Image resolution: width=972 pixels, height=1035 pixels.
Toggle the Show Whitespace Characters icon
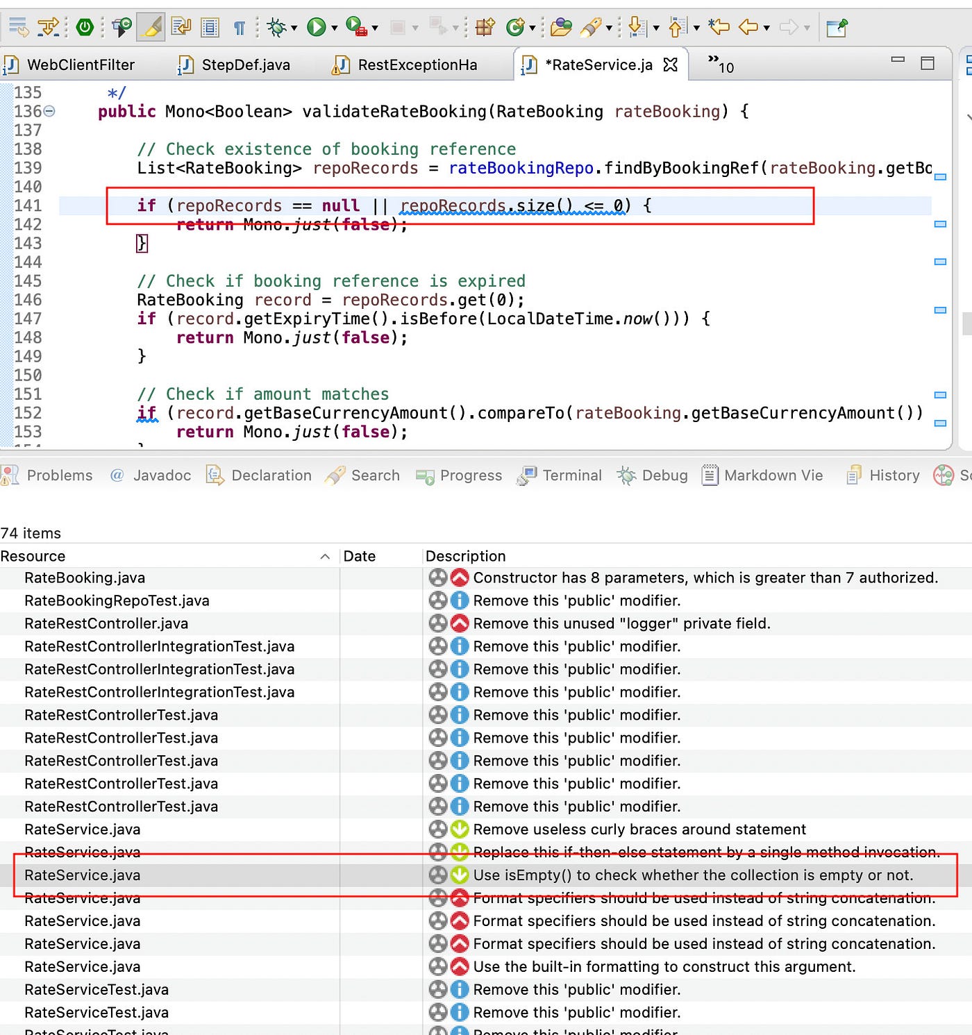coord(240,28)
